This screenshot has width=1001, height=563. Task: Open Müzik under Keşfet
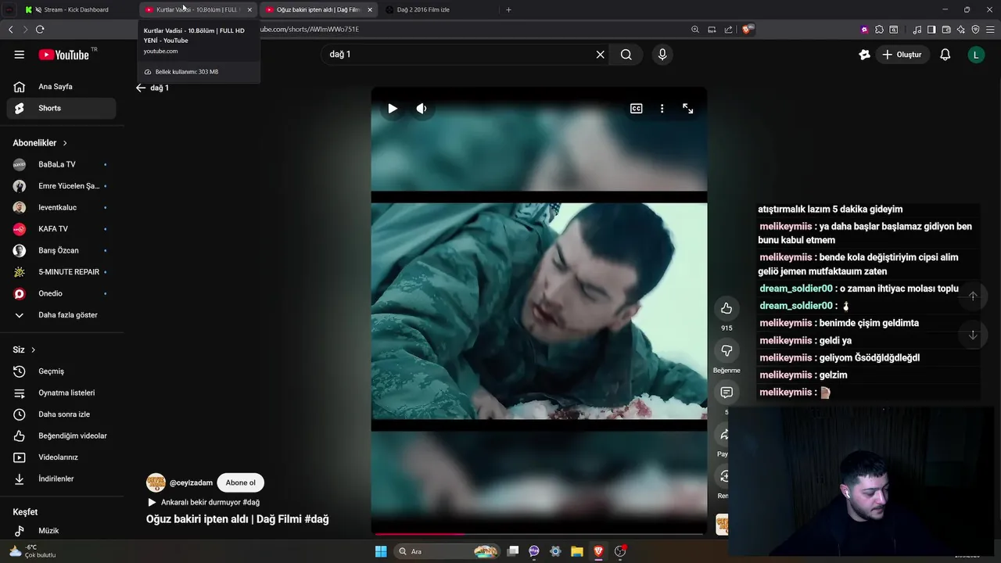point(61,531)
